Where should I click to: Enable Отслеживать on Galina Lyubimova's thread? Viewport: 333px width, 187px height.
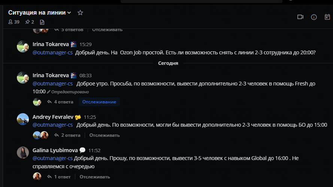pyautogui.click(x=95, y=177)
